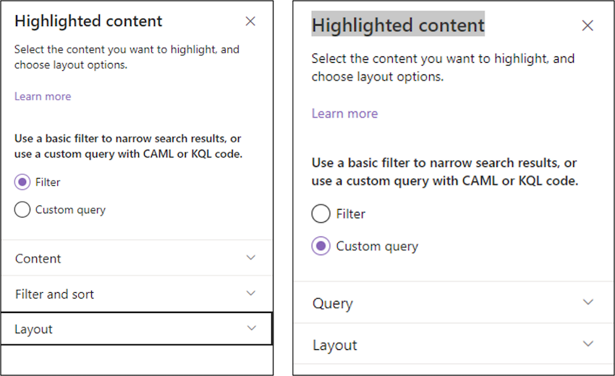Open Learn more link in Filter-selected pane

tap(43, 96)
